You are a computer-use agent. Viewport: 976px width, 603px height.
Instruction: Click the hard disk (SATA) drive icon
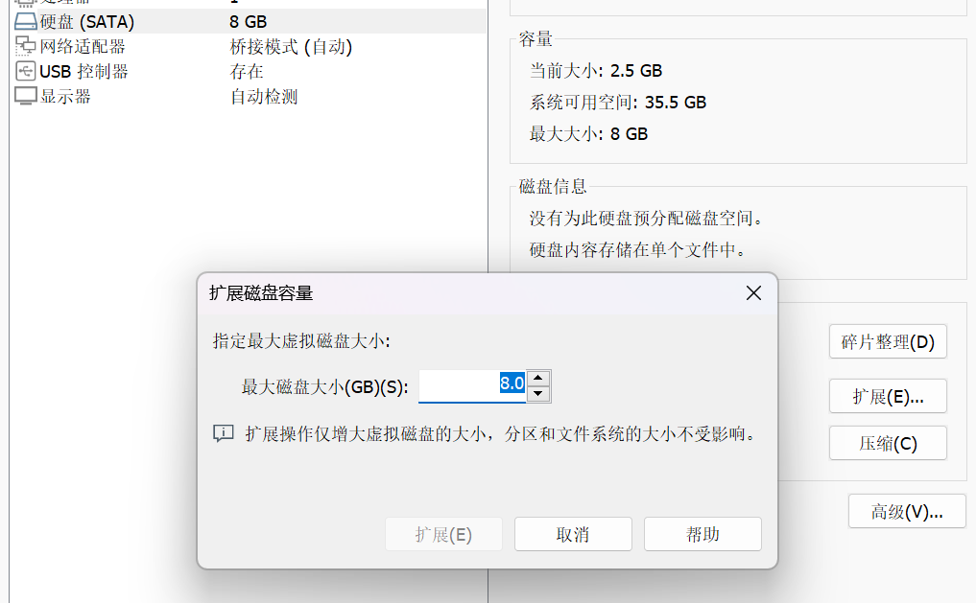(26, 22)
